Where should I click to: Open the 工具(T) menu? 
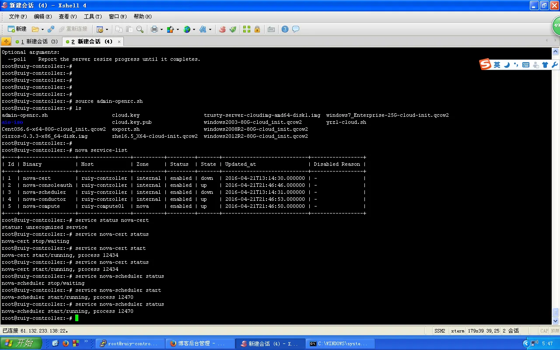click(93, 17)
